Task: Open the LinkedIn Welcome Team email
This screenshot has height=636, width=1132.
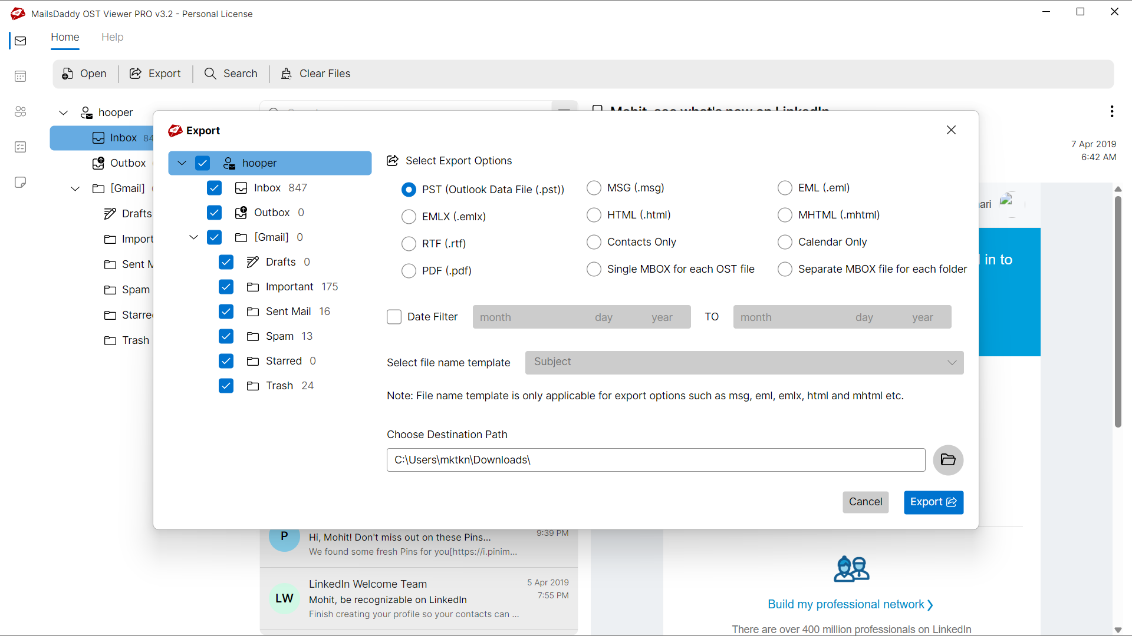Action: coord(419,599)
